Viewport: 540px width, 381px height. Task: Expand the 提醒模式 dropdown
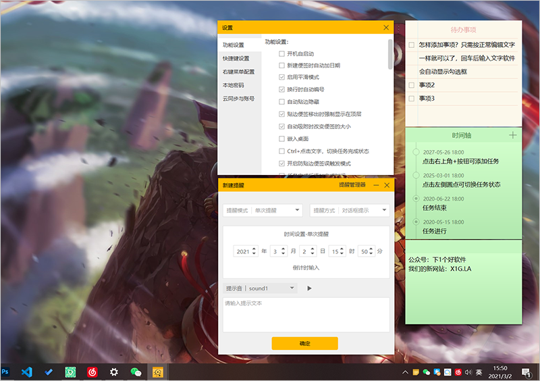[x=263, y=211]
